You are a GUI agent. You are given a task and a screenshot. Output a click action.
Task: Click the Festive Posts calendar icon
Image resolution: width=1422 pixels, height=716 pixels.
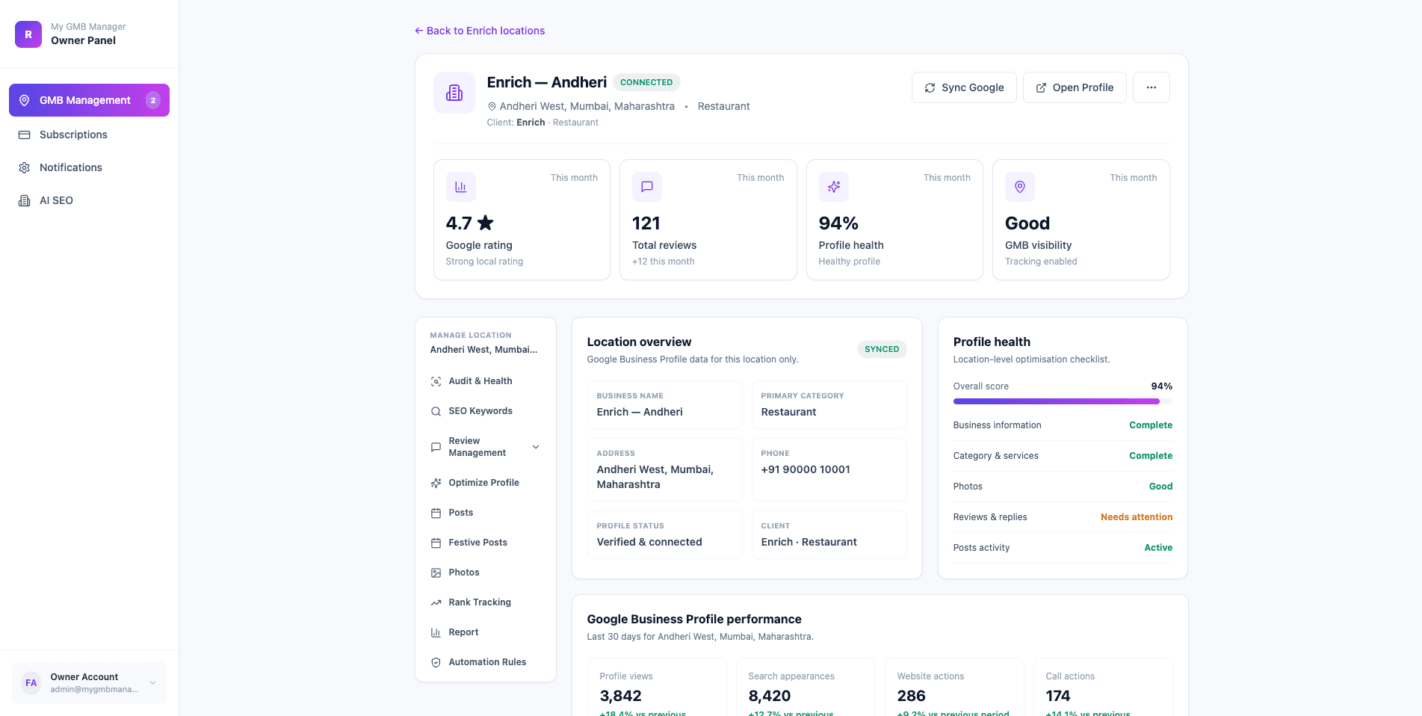(436, 543)
